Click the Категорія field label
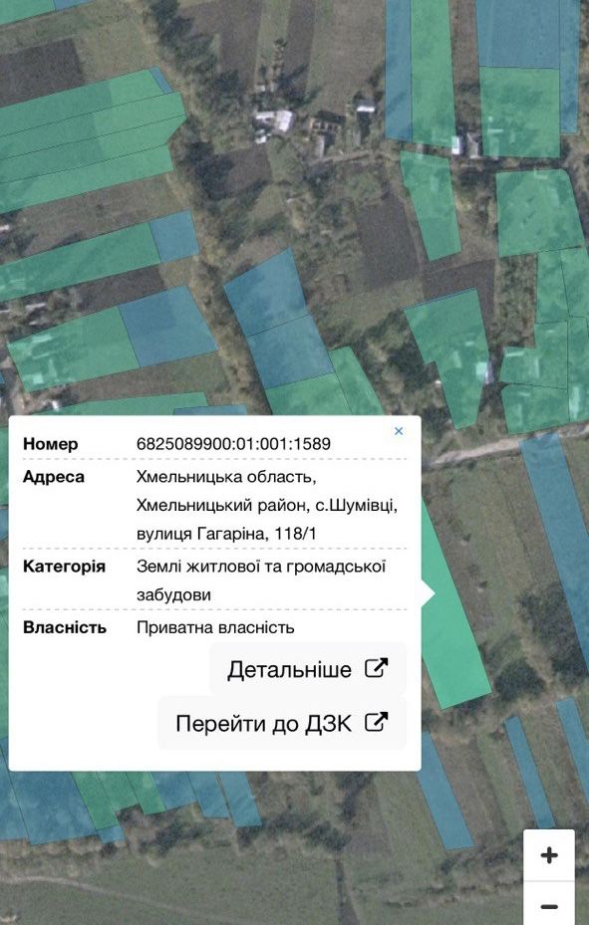589x925 pixels. pyautogui.click(x=64, y=567)
